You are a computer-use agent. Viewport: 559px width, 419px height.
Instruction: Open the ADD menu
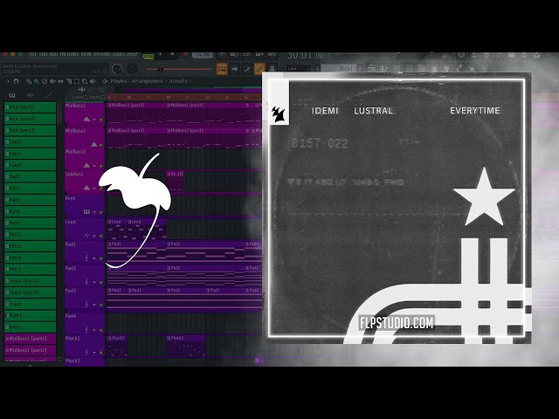point(54,54)
